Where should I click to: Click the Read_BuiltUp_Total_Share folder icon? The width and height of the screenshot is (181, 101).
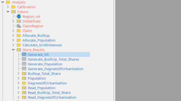(24, 93)
